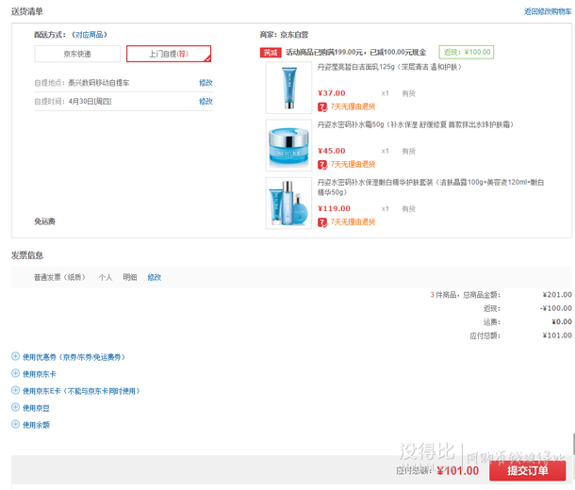Click 使用京豆 label
The height and width of the screenshot is (490, 575).
click(x=36, y=408)
